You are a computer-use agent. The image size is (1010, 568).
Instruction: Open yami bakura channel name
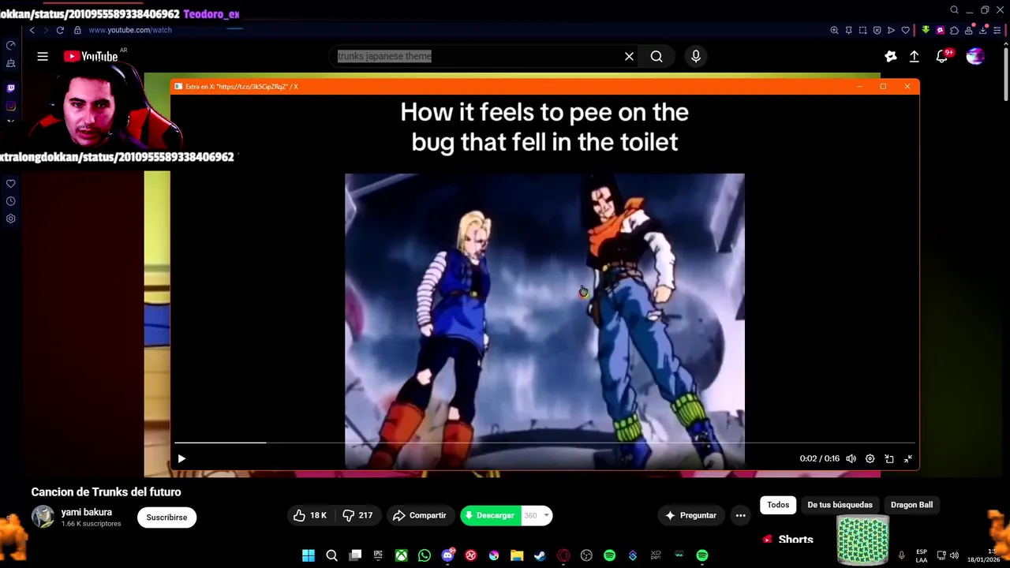coord(87,512)
